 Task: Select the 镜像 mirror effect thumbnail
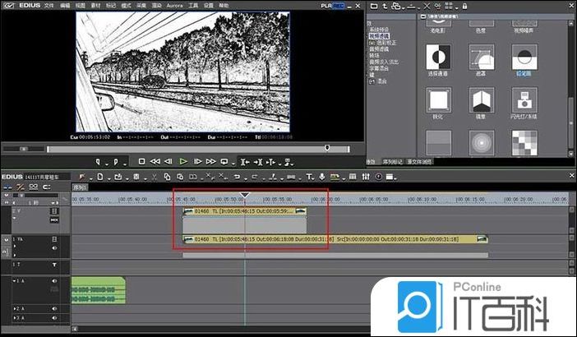coord(482,102)
